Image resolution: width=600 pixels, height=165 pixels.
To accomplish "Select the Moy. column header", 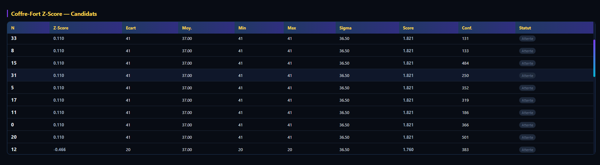I will (x=206, y=28).
